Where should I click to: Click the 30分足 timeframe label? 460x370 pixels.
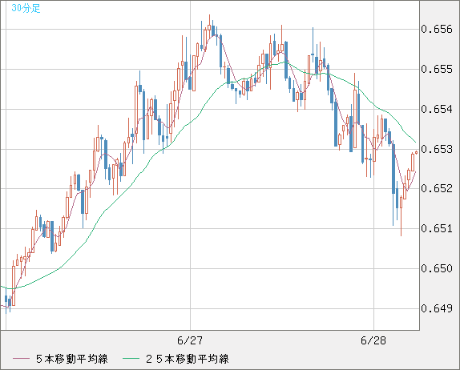(x=26, y=8)
